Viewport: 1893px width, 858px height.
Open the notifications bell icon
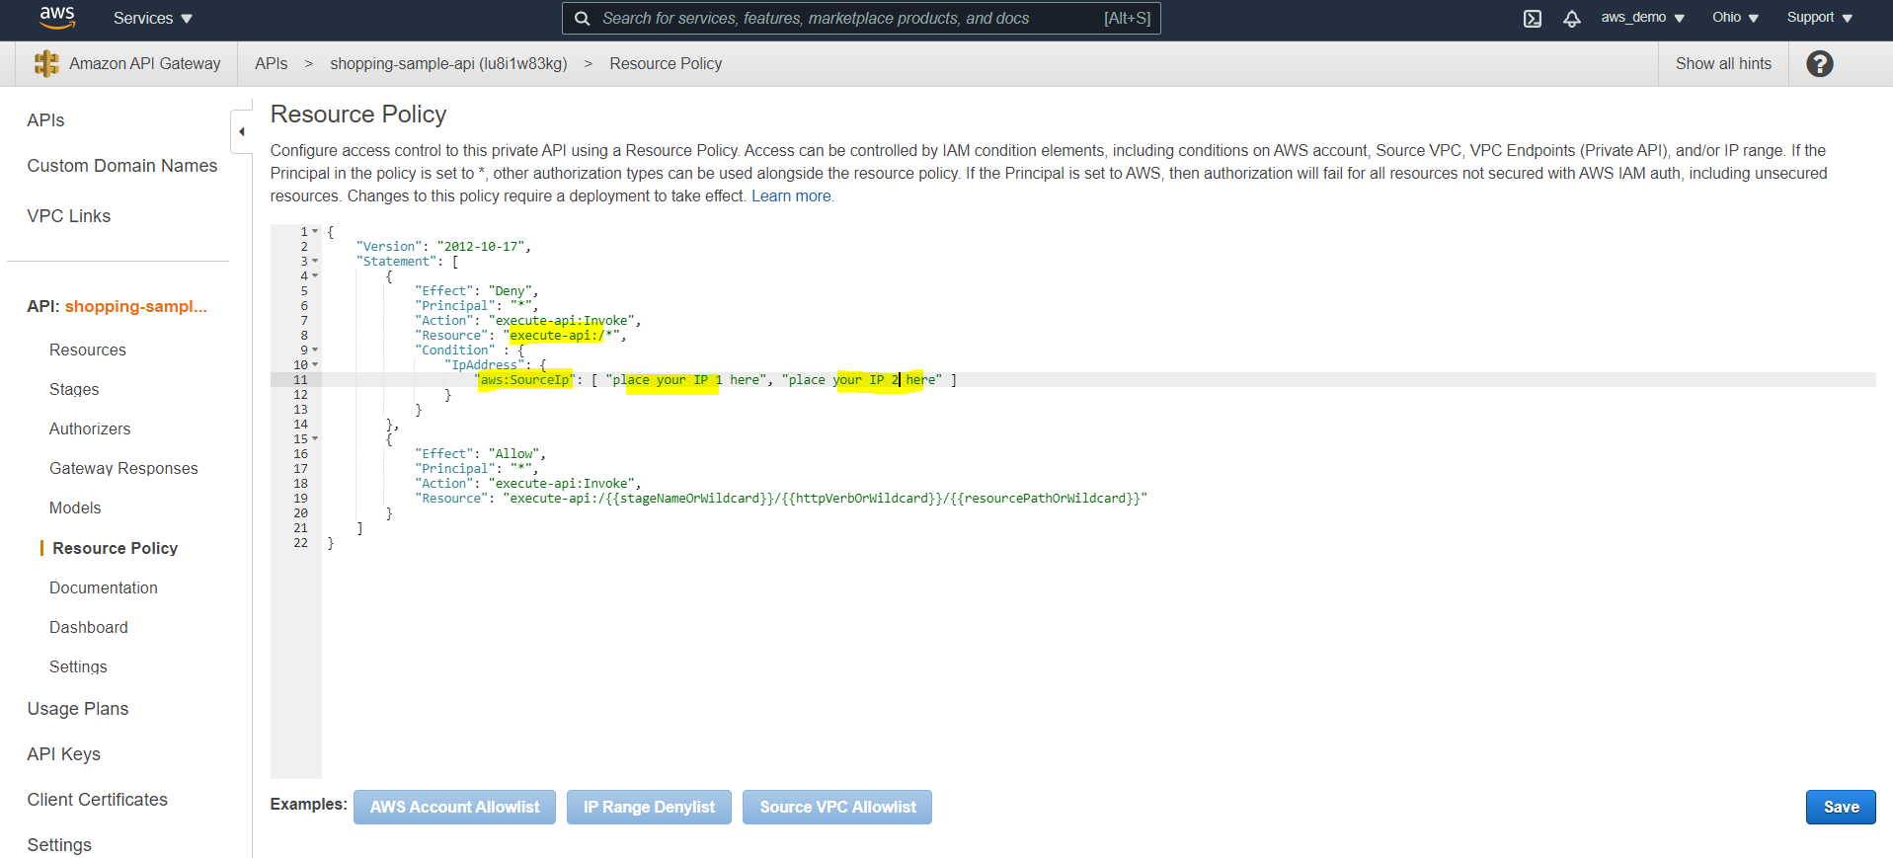(x=1572, y=19)
